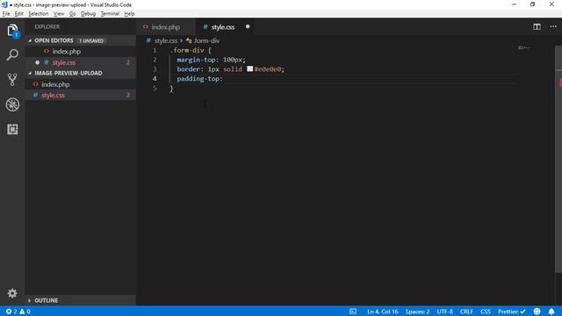Click the #e0e0e0 color swatch
Image resolution: width=562 pixels, height=316 pixels.
(x=249, y=68)
